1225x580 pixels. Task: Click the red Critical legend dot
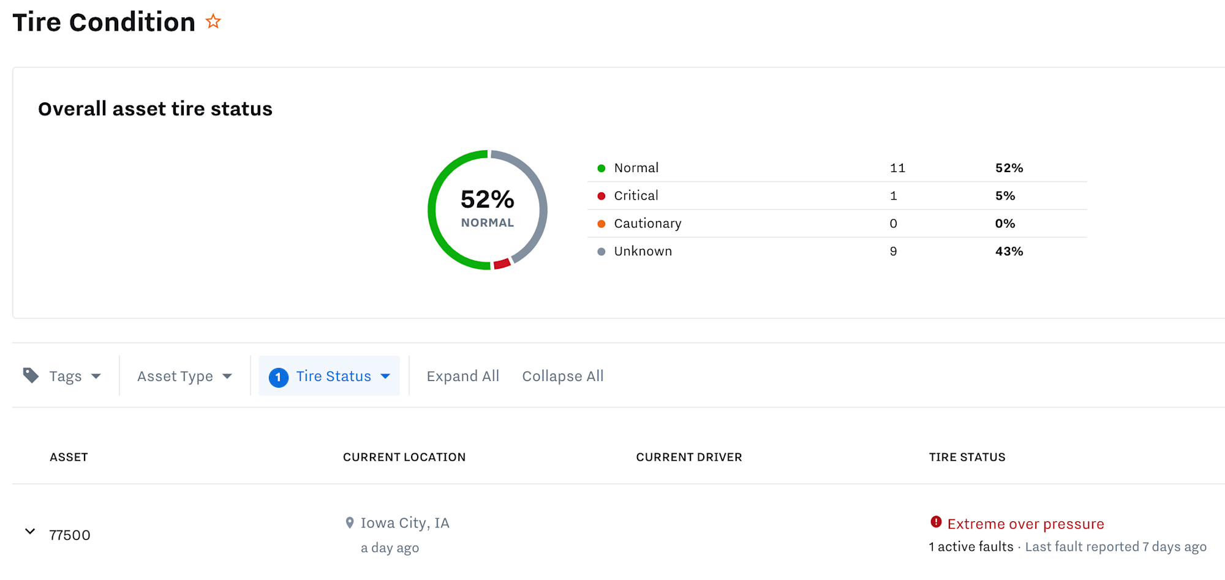click(601, 196)
